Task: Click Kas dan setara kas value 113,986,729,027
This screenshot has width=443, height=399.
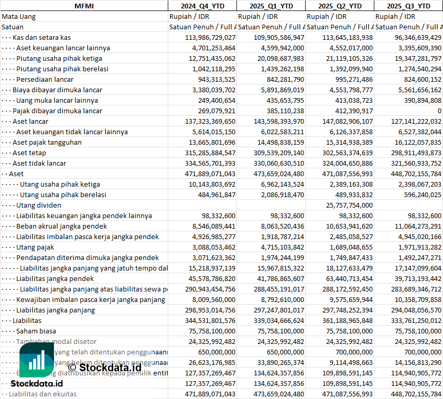Action: (x=210, y=38)
